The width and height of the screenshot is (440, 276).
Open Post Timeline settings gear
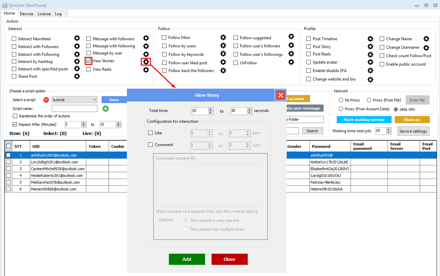(x=370, y=39)
